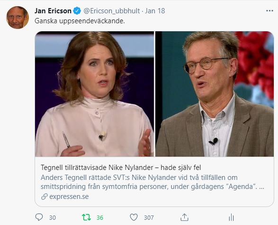Open the expressen.se link icon

click(45, 197)
